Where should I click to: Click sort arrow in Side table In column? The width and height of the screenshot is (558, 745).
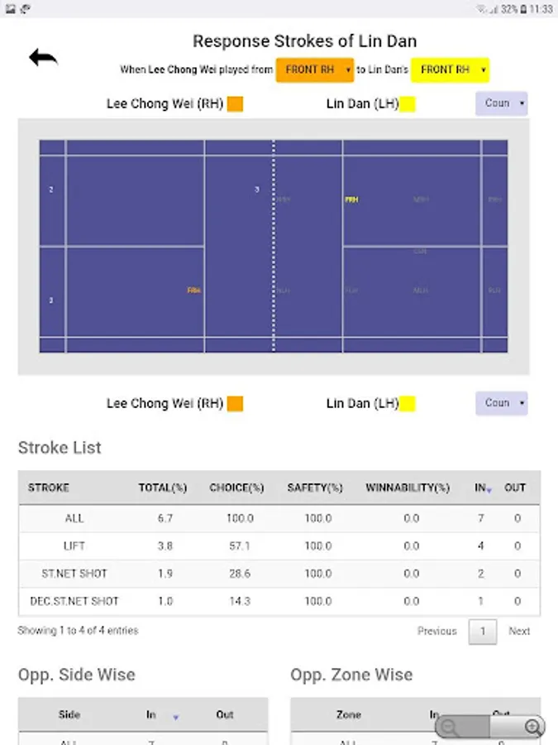point(175,717)
